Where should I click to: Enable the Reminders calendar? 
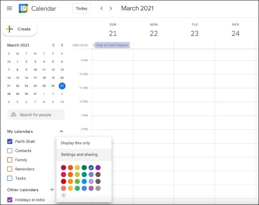pyautogui.click(x=10, y=169)
